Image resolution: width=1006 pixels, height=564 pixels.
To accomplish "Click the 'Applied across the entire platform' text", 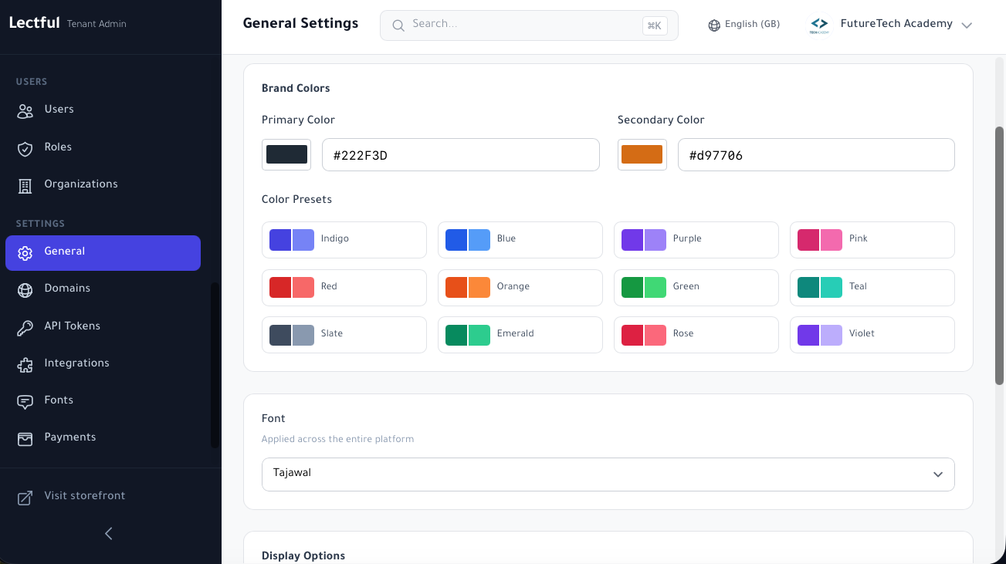I will point(337,439).
